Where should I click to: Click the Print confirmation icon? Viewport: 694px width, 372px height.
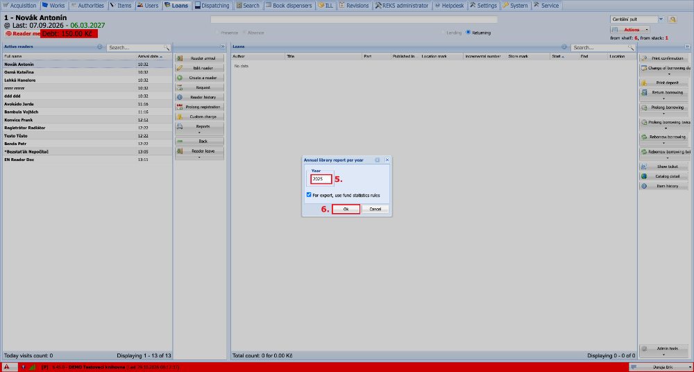pos(645,58)
